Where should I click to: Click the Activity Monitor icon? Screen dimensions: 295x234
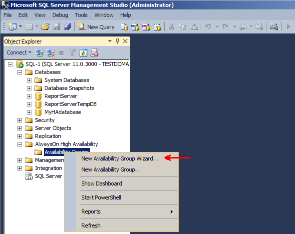(x=274, y=26)
